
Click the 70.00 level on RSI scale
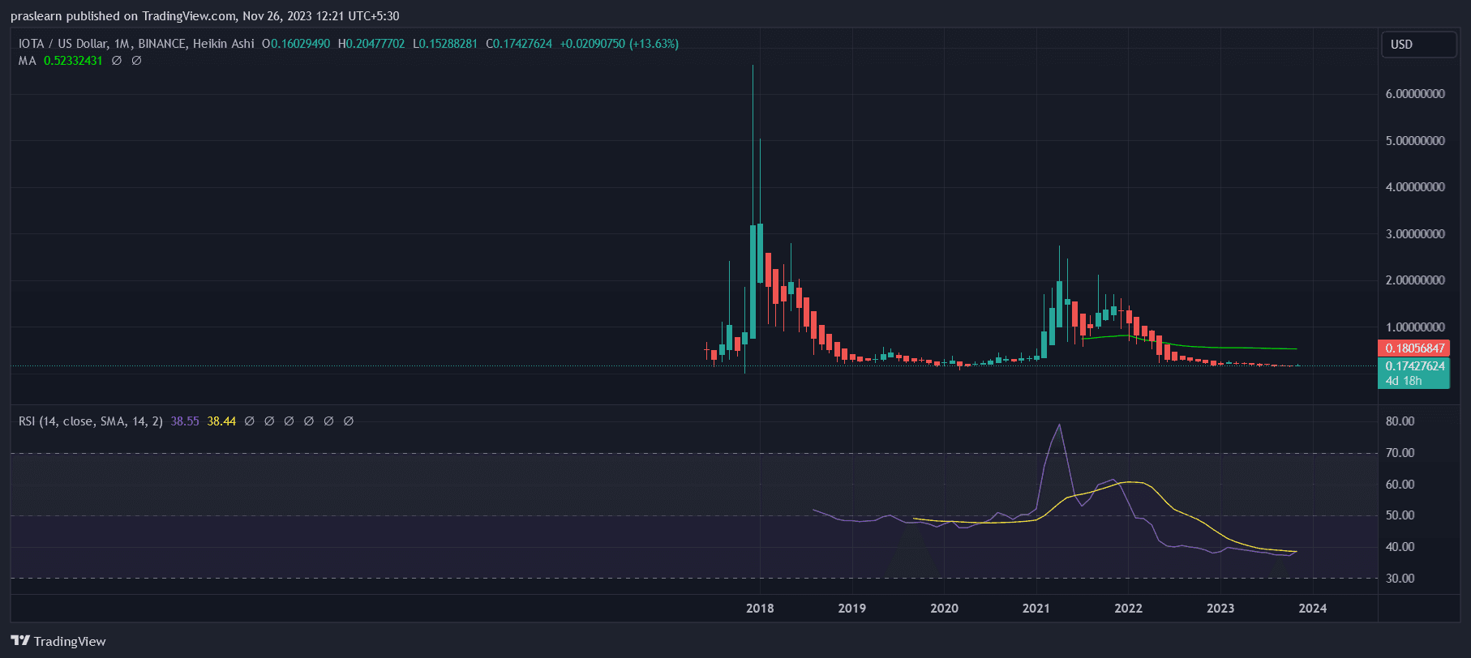(1400, 453)
